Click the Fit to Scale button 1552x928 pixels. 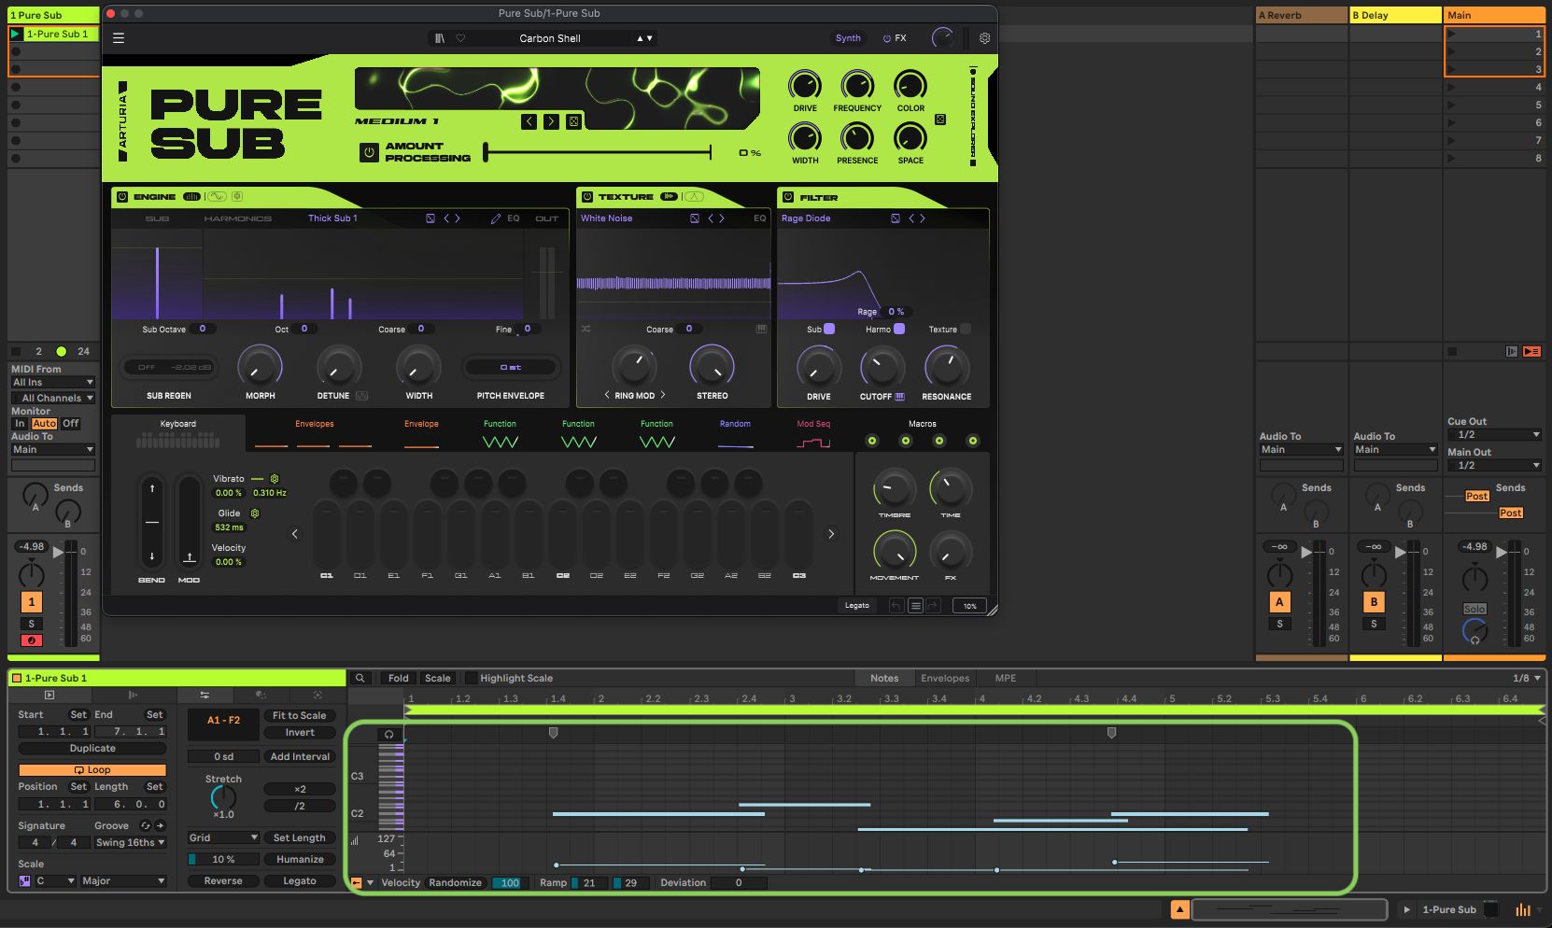[300, 716]
